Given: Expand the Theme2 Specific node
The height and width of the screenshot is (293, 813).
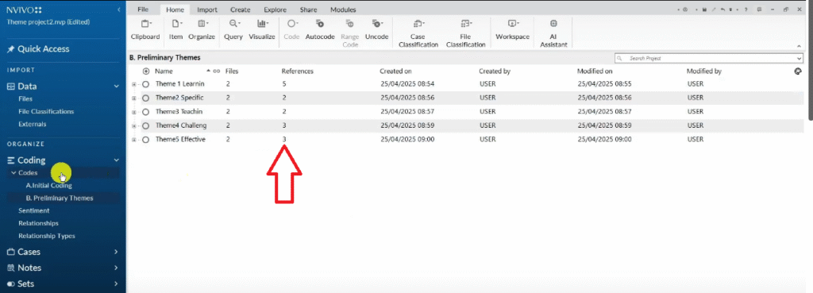Looking at the screenshot, I should pyautogui.click(x=133, y=98).
